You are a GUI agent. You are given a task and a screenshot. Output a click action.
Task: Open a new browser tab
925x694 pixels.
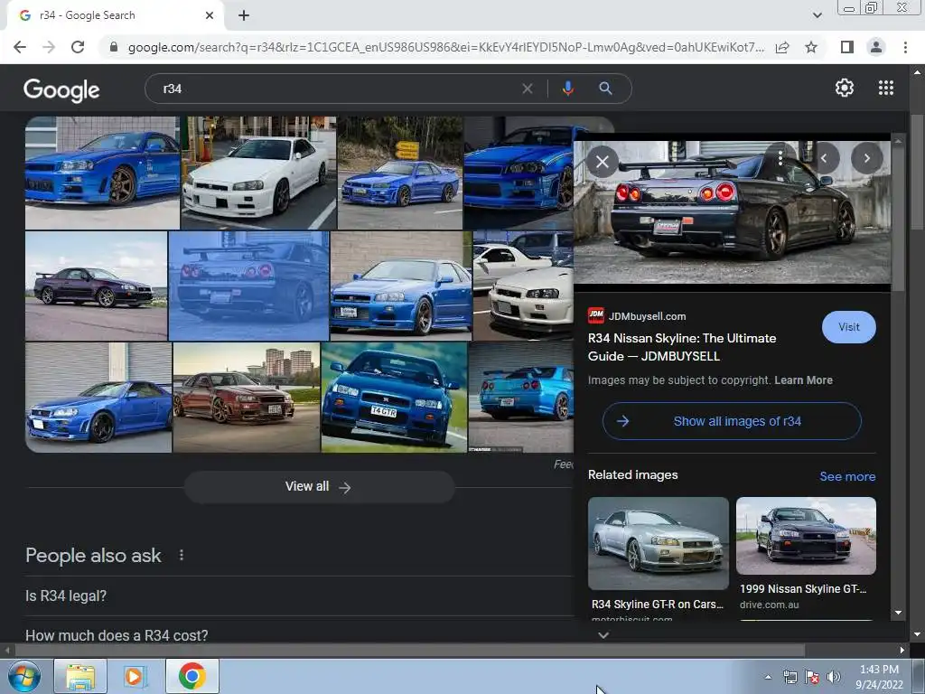click(244, 15)
